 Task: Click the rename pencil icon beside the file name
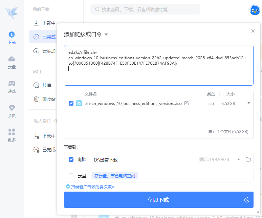click(187, 103)
